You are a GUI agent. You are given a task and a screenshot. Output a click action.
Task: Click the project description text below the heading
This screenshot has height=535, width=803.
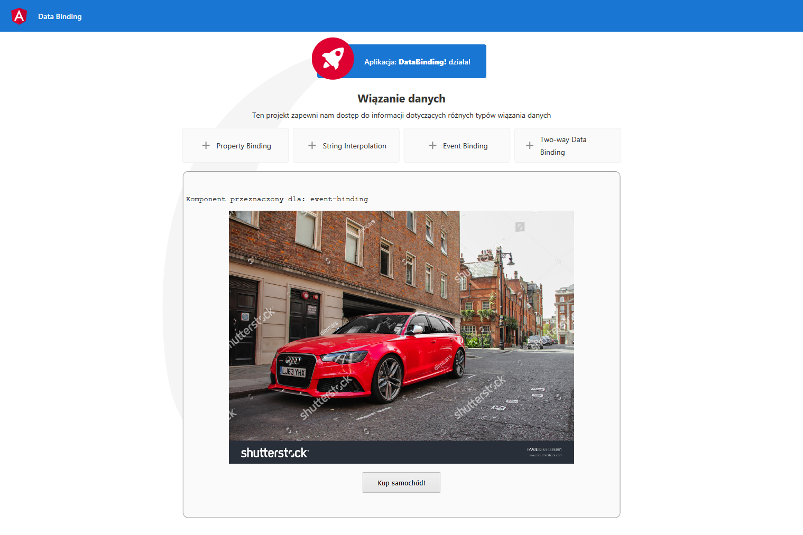pos(401,115)
